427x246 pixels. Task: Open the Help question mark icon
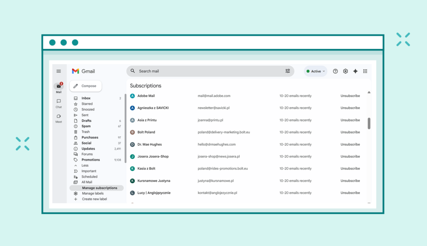(x=335, y=71)
